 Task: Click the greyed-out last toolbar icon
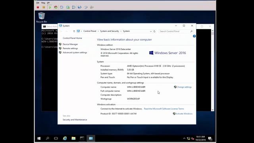[x=92, y=7]
